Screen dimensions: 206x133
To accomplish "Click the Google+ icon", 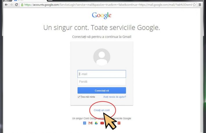I will pos(119,123).
